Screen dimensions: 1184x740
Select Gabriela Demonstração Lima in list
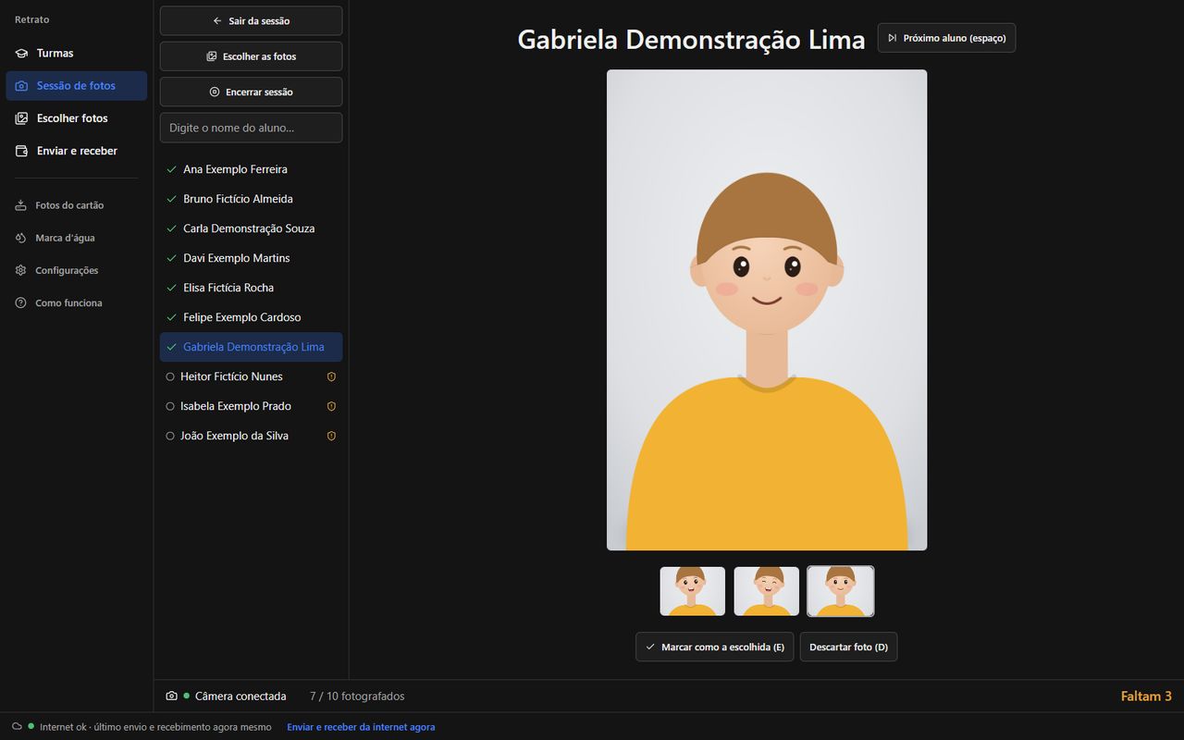click(251, 347)
